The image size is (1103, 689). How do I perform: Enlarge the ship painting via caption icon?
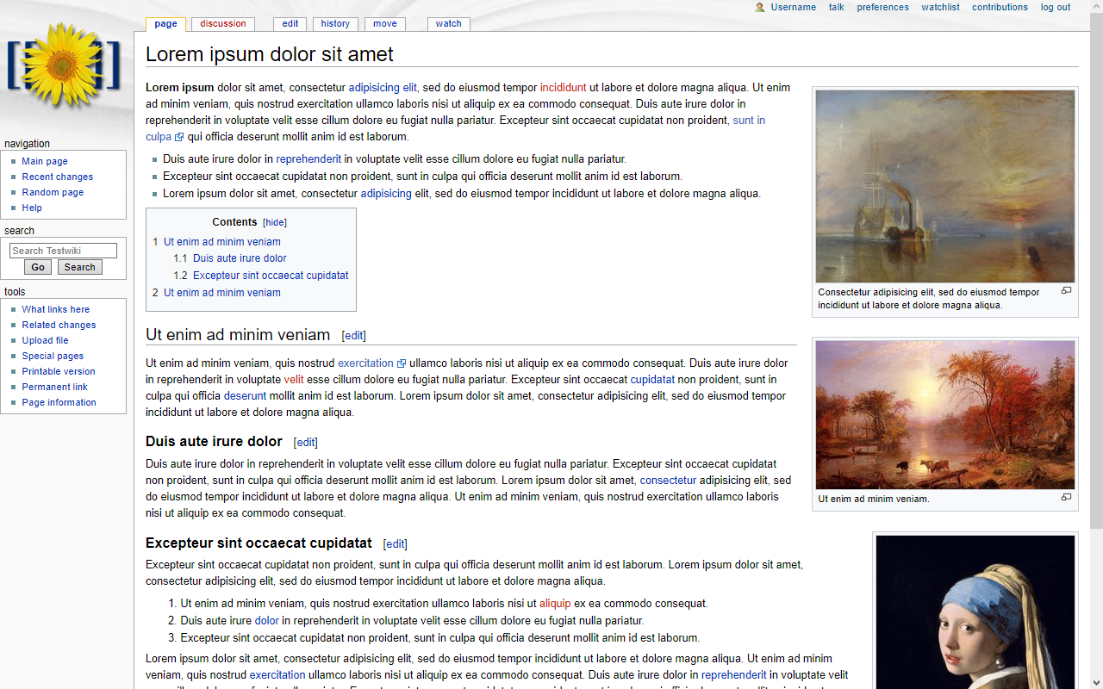tap(1066, 291)
